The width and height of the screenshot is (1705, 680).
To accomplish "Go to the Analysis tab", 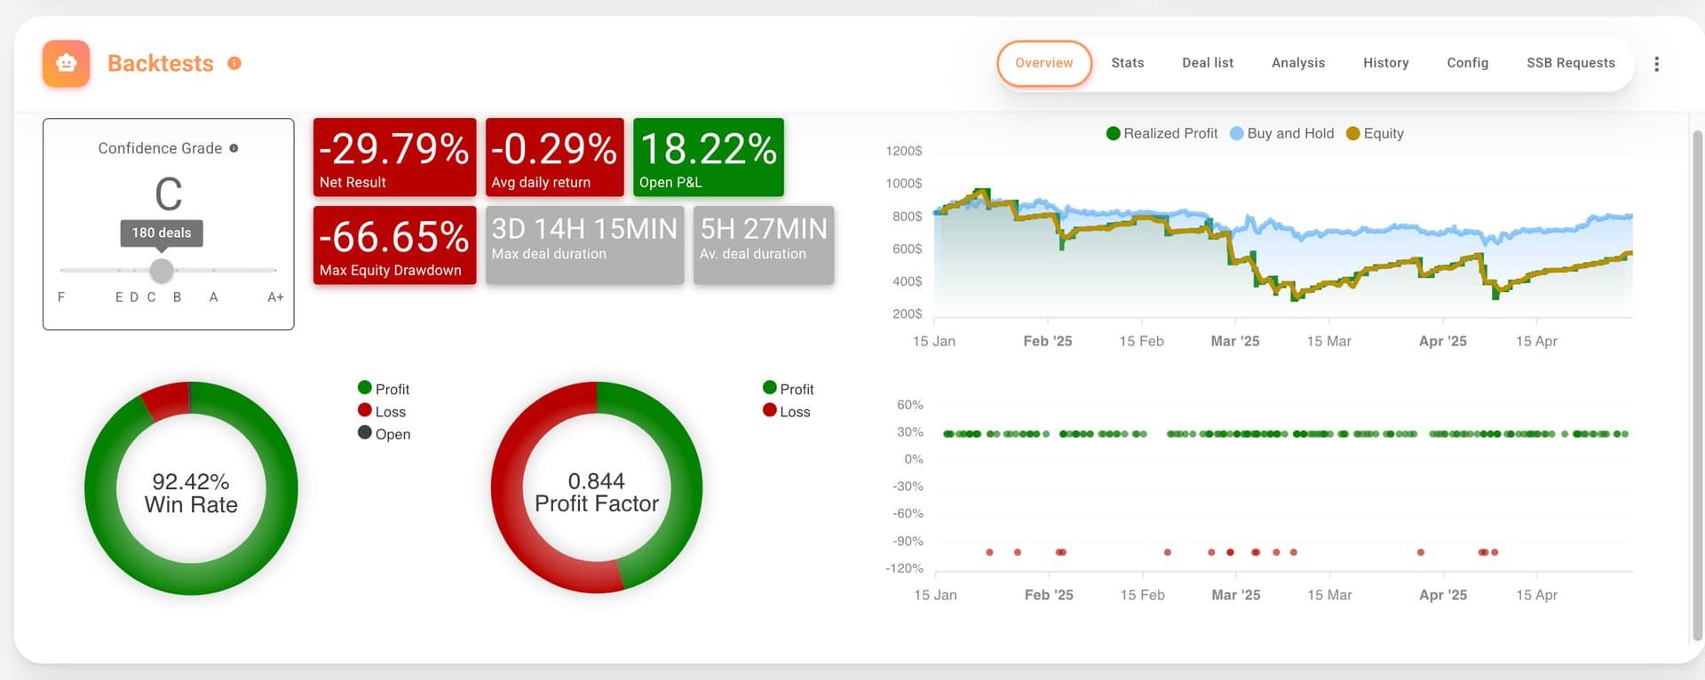I will 1297,63.
